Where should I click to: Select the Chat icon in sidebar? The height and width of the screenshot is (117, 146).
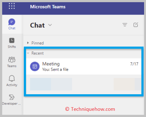click(x=12, y=22)
